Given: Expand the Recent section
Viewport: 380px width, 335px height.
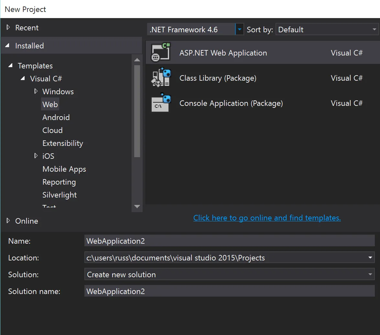Looking at the screenshot, I should (x=8, y=28).
